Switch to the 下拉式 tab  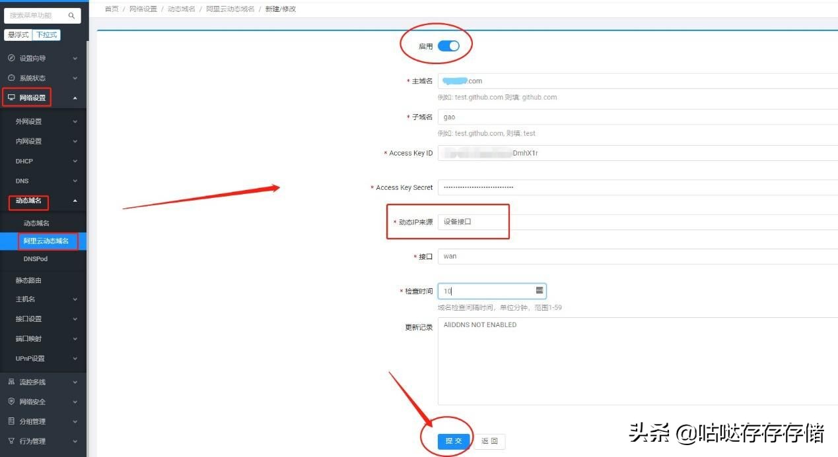coord(46,35)
